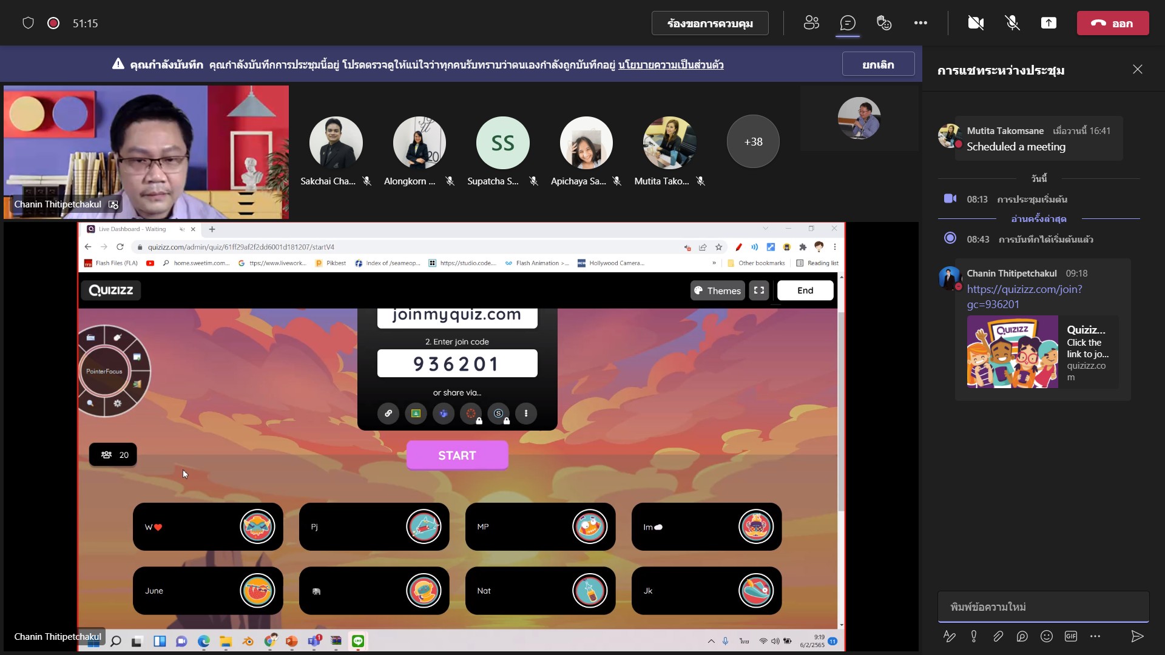This screenshot has height=655, width=1165.
Task: Open PowerPoint from the taskbar
Action: click(292, 641)
